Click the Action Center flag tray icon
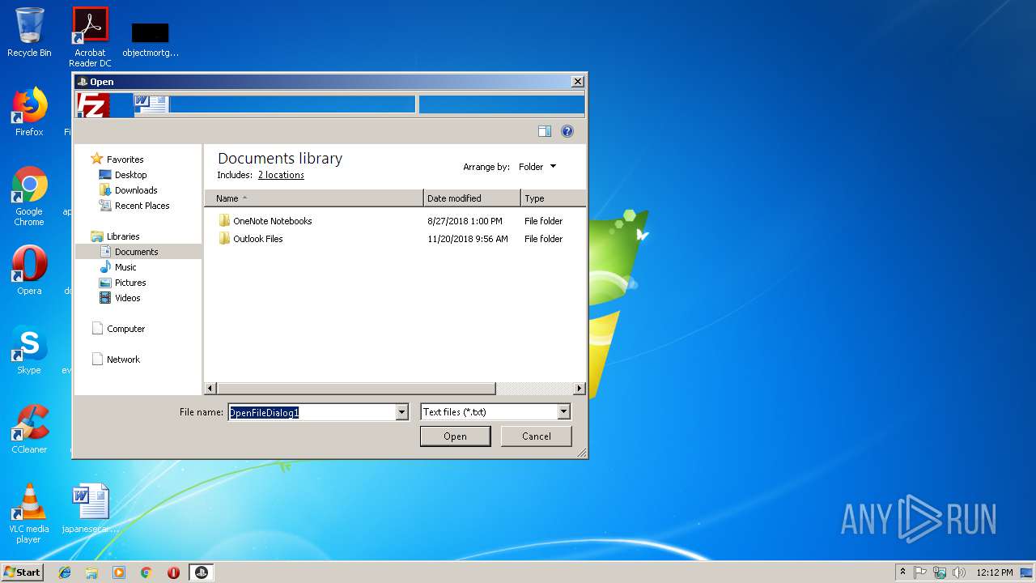This screenshot has width=1036, height=583. tap(920, 572)
